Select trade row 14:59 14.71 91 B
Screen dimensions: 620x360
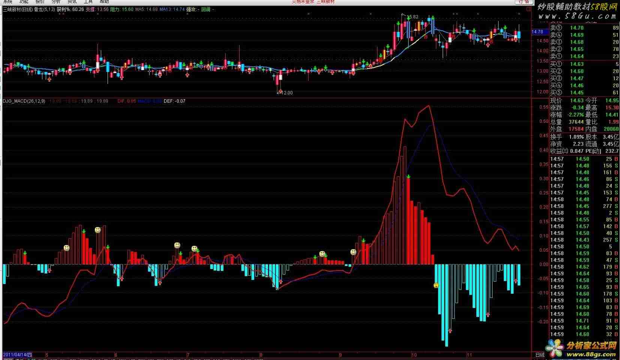tap(584, 321)
